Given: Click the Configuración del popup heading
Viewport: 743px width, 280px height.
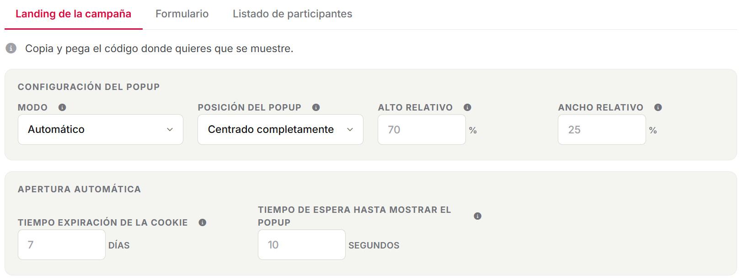Looking at the screenshot, I should (x=89, y=87).
